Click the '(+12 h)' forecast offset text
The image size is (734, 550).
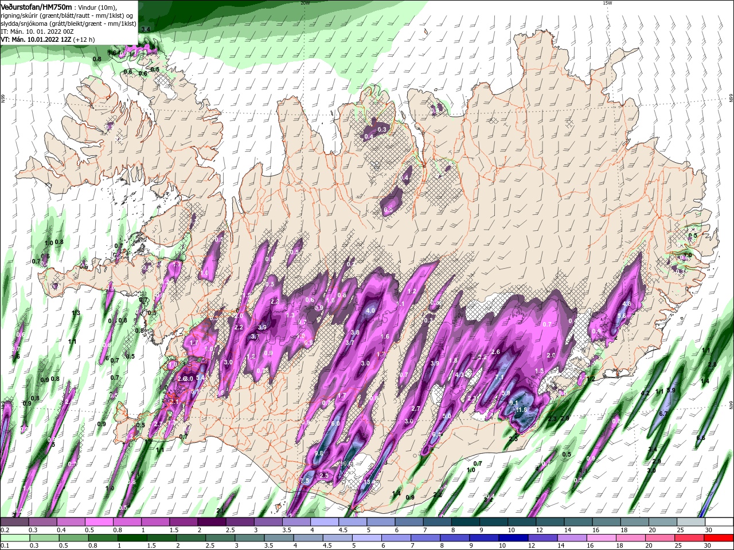point(84,40)
